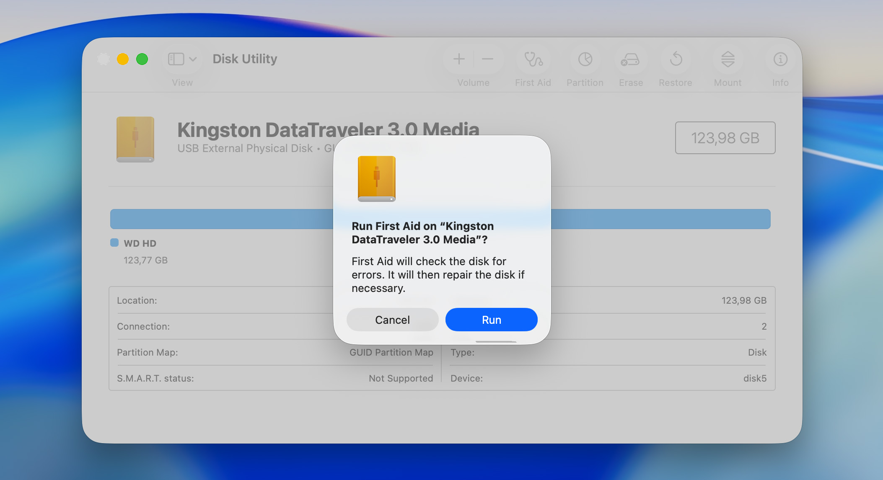This screenshot has width=883, height=480.
Task: Click the "Partition Map:" row label
Action: 148,352
